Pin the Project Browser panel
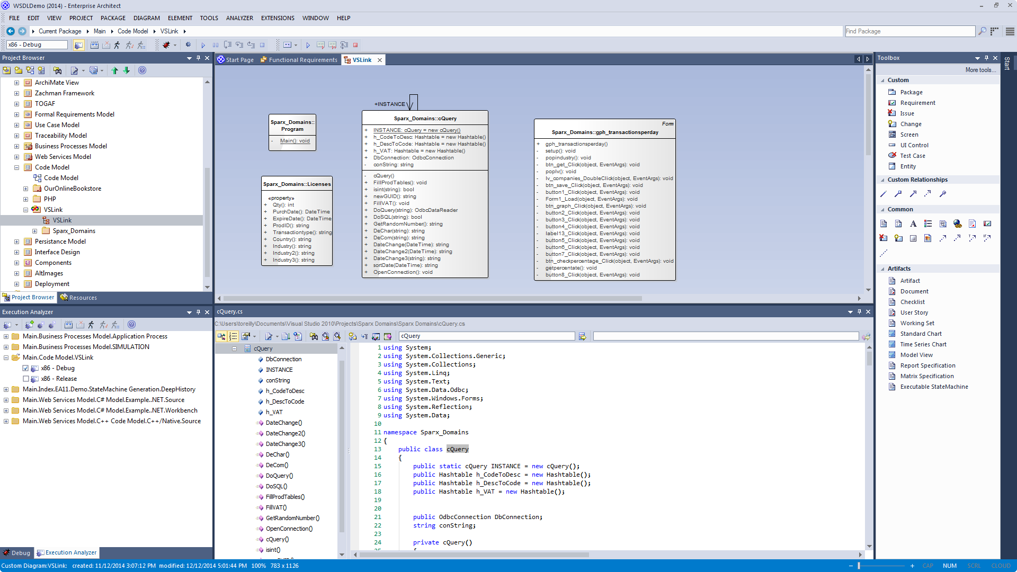1017x572 pixels. click(198, 58)
